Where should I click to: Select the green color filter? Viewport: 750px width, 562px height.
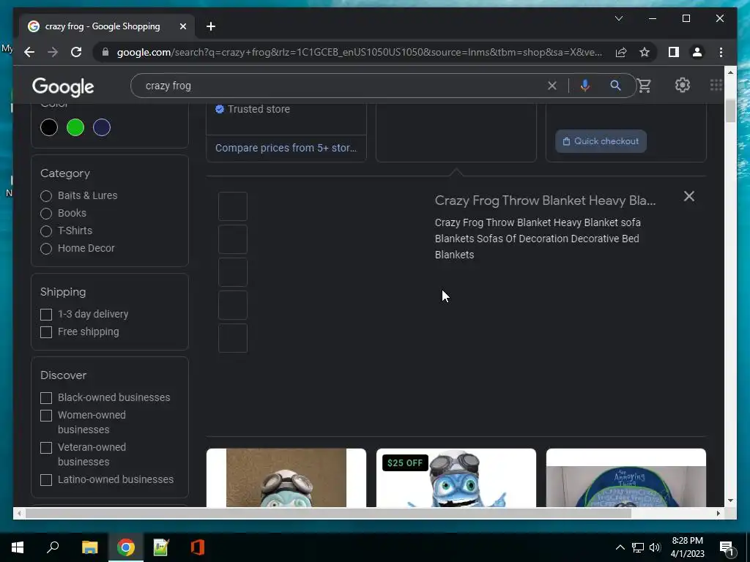coord(75,127)
